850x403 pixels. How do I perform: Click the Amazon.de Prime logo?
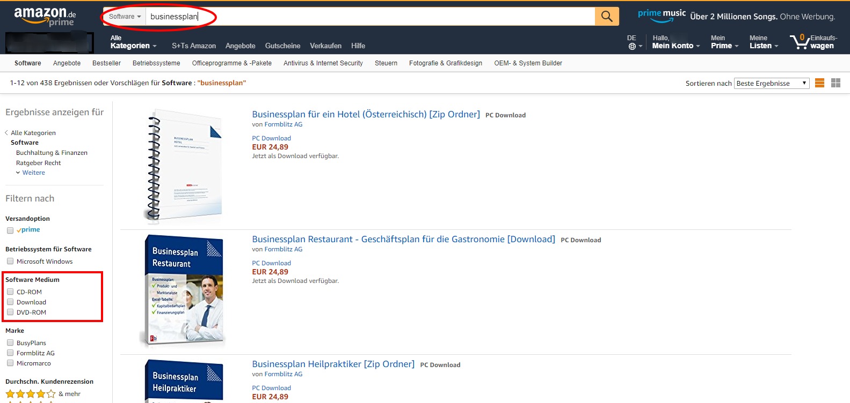pos(45,17)
